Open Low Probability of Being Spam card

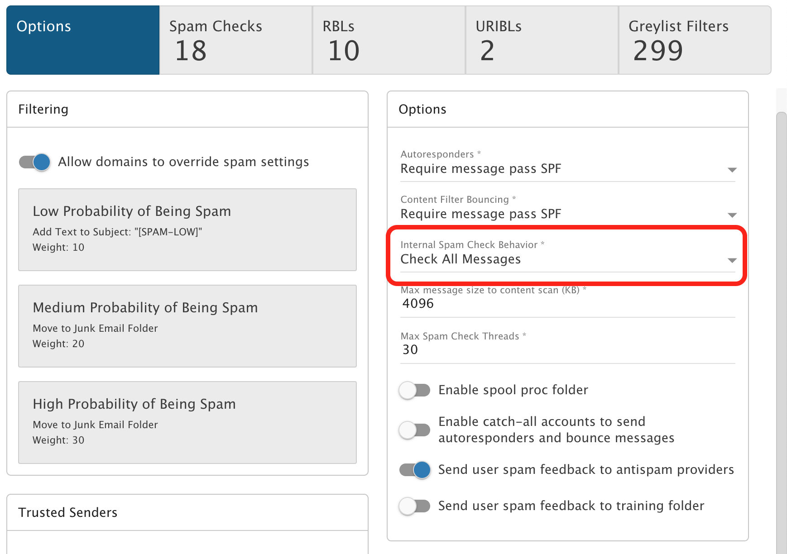187,230
